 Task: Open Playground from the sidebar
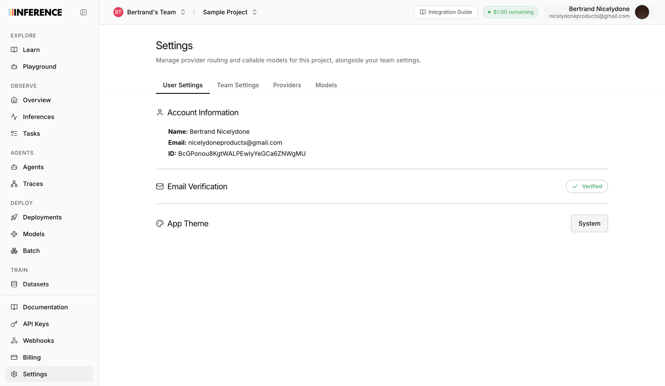[49, 66]
